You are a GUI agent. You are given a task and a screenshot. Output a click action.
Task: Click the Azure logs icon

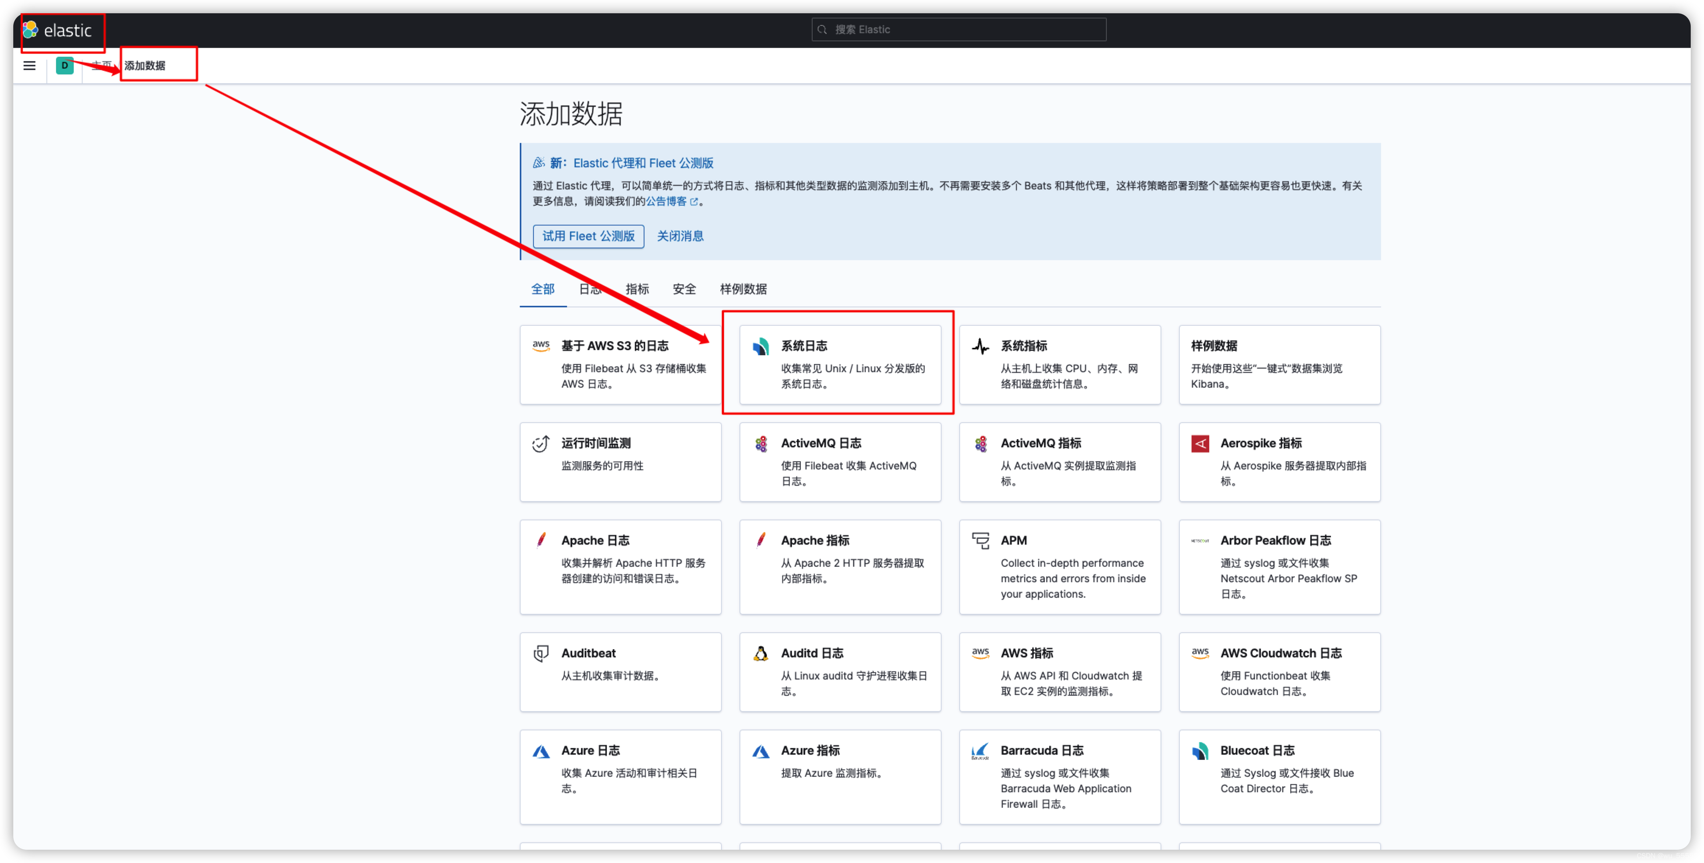[541, 751]
